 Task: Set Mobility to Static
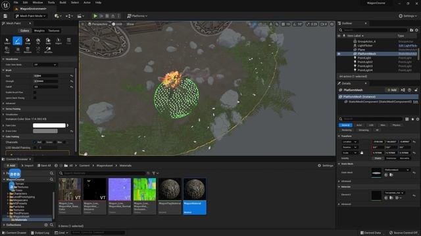click(x=378, y=159)
